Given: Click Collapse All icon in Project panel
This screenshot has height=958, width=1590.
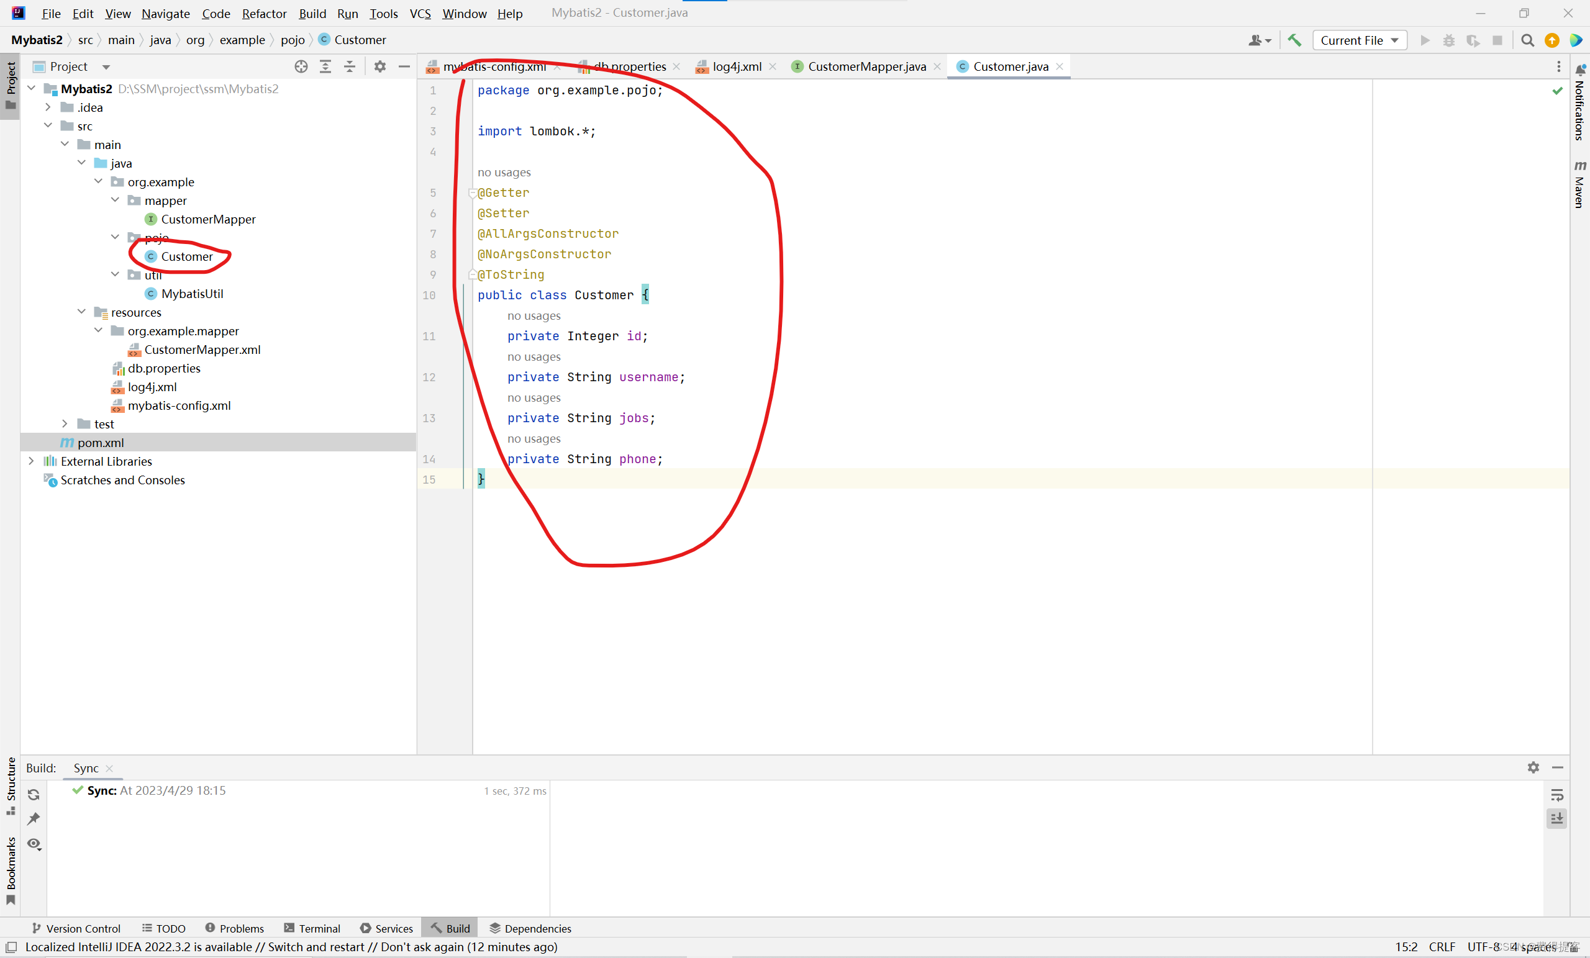Looking at the screenshot, I should (349, 66).
